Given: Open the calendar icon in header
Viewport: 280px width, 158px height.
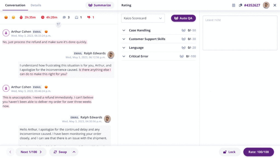Looking at the screenshot, I should 234,5.
